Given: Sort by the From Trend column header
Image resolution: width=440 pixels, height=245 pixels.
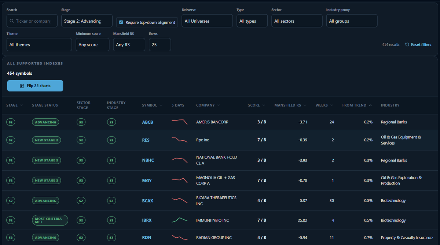Looking at the screenshot, I should pos(357,105).
